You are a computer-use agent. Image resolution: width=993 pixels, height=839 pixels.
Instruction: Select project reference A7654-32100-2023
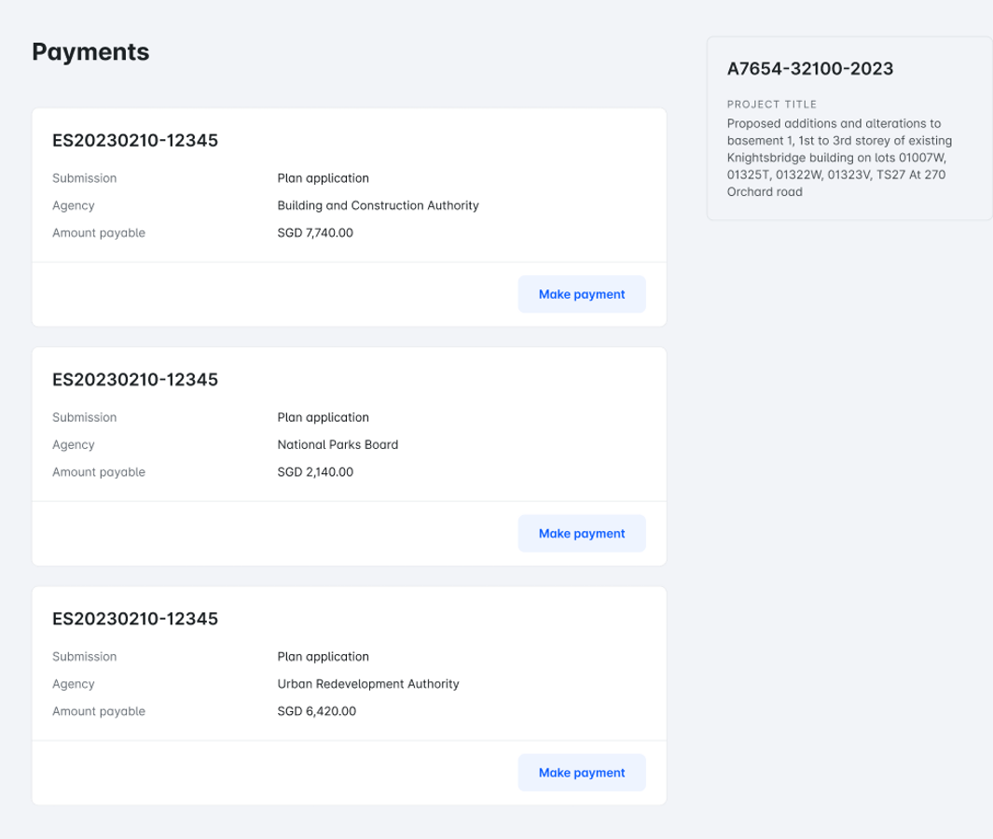(x=809, y=69)
